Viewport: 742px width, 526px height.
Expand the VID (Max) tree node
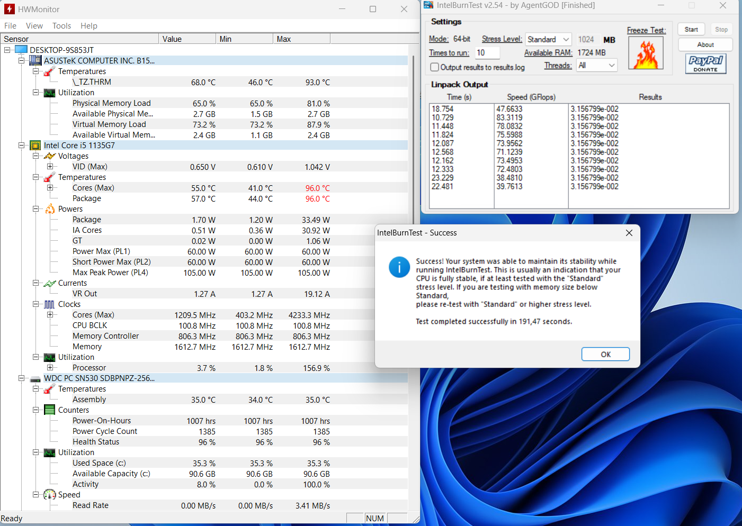[50, 167]
